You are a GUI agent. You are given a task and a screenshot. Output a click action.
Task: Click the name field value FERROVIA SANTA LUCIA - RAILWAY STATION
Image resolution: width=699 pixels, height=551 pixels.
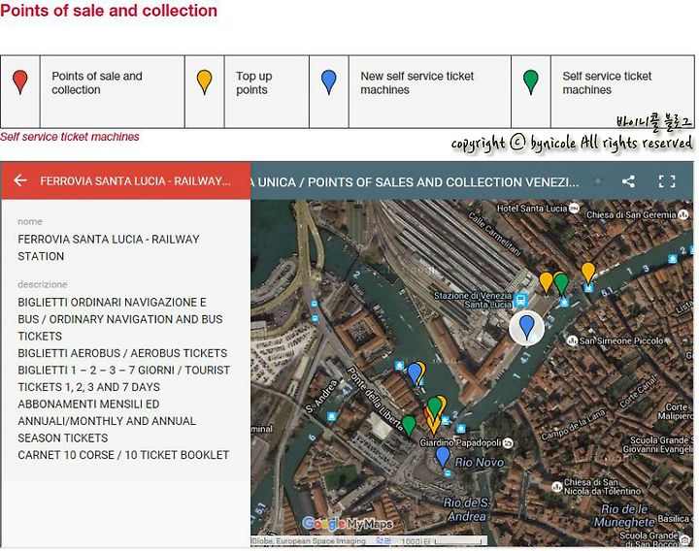pos(109,247)
